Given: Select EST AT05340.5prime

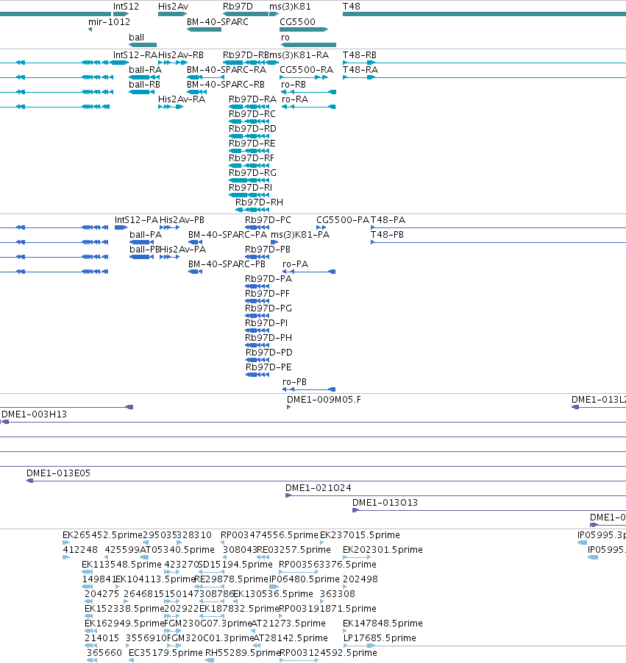Looking at the screenshot, I should [177, 550].
